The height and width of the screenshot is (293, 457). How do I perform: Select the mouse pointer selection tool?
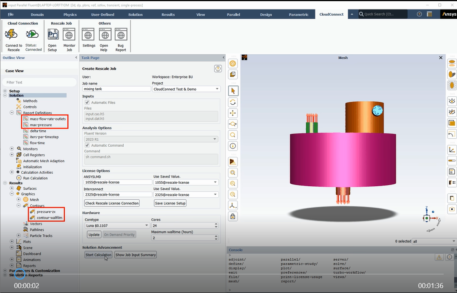233,91
